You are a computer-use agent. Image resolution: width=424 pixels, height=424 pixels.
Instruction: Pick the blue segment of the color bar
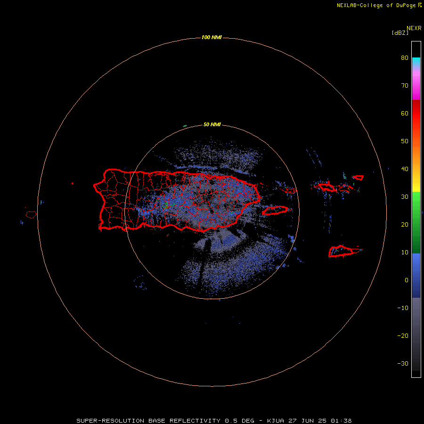416,275
